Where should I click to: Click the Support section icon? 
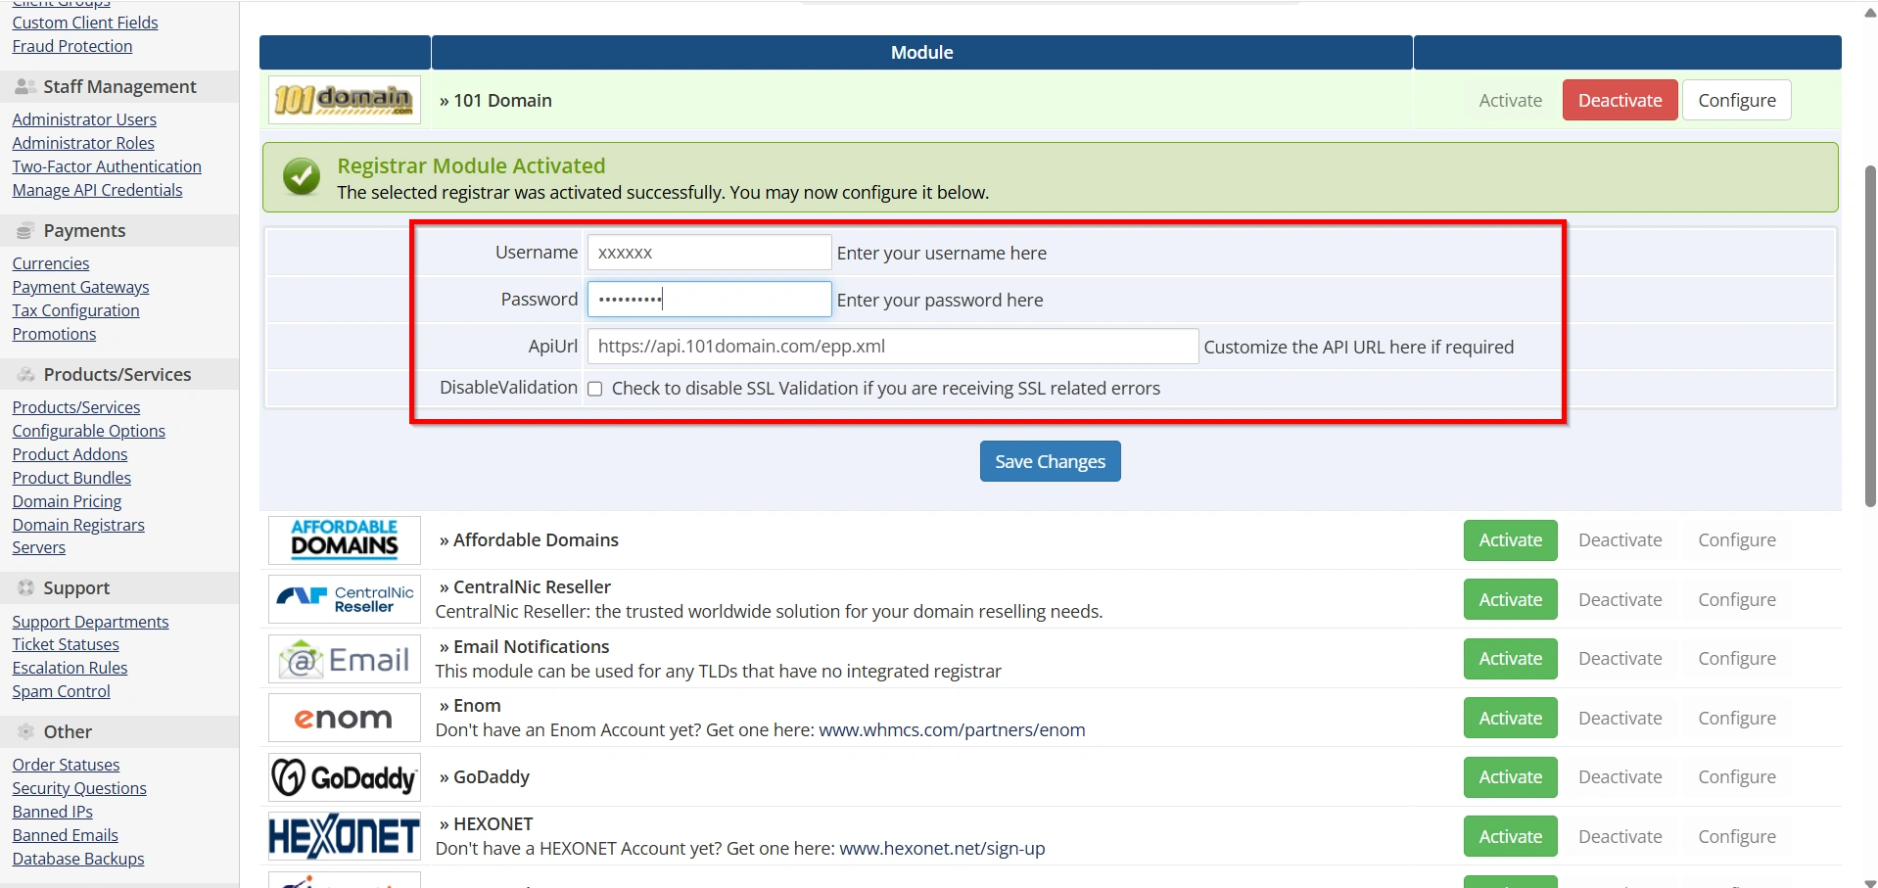[25, 588]
